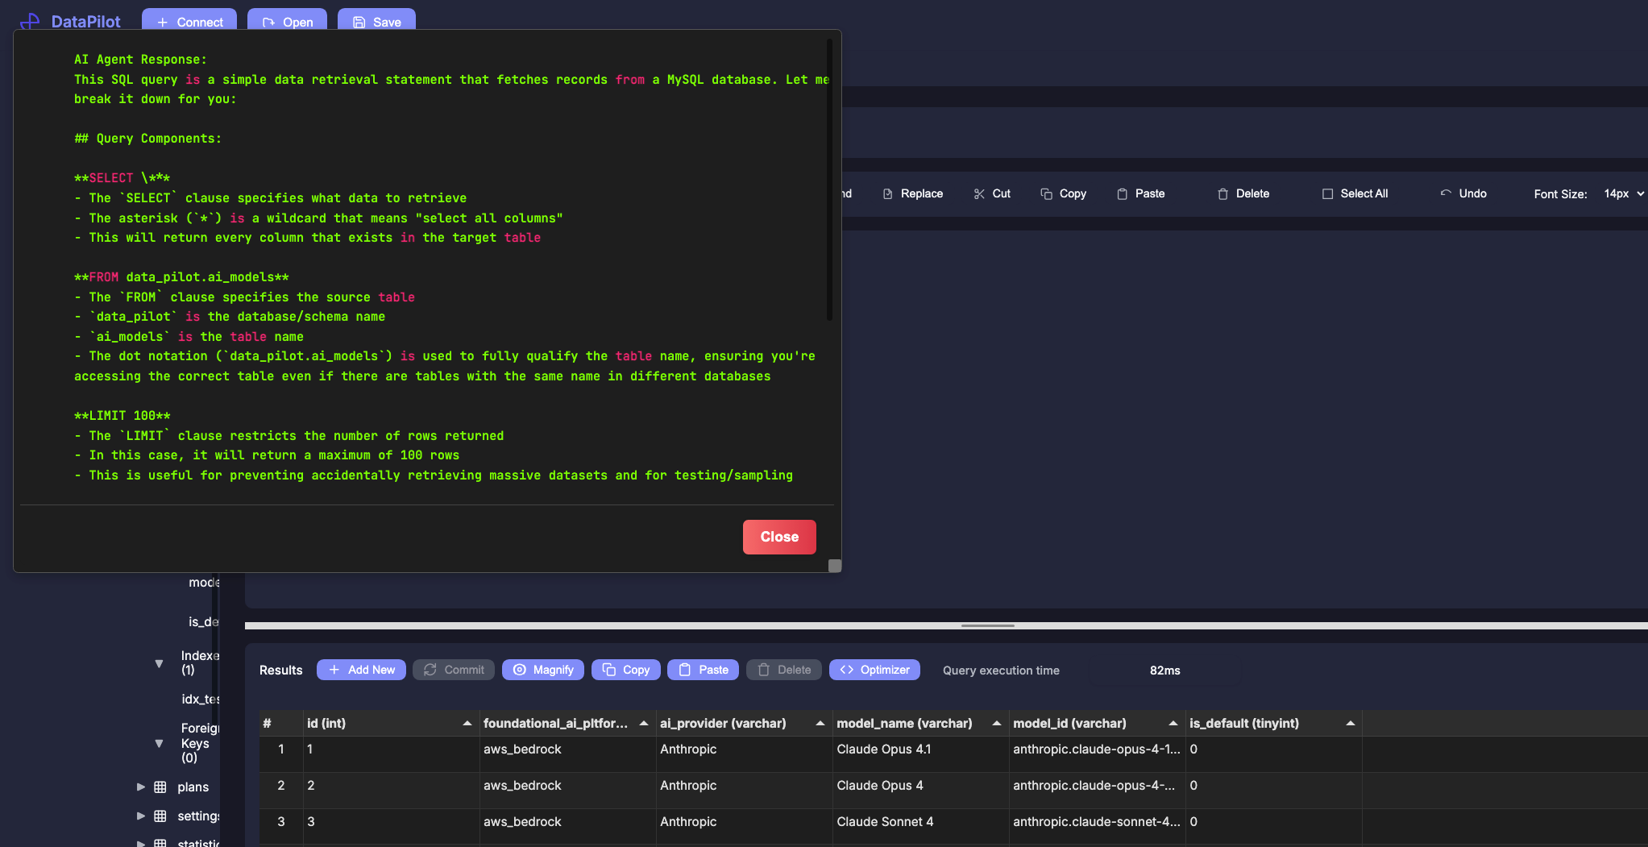Viewport: 1648px width, 847px height.
Task: Save the query with the Save button
Action: (x=376, y=20)
